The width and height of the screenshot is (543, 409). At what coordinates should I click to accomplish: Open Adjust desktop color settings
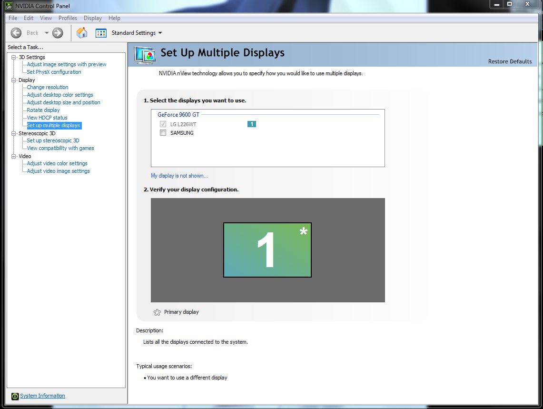point(60,95)
